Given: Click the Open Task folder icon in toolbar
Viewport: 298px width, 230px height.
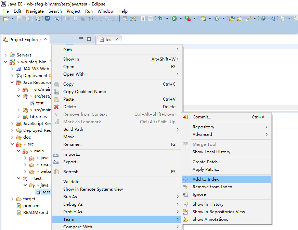Looking at the screenshot, I should pos(239,18).
